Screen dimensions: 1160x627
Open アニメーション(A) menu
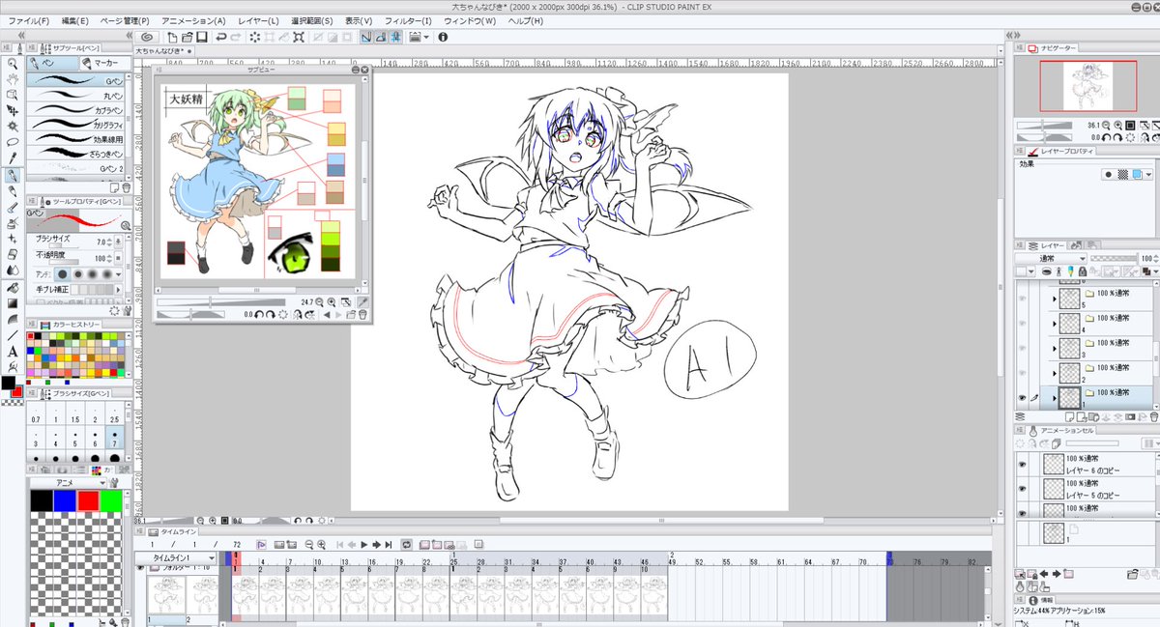tap(193, 20)
